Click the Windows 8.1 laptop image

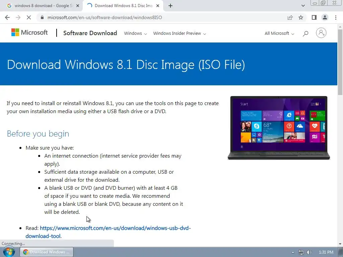click(x=279, y=128)
